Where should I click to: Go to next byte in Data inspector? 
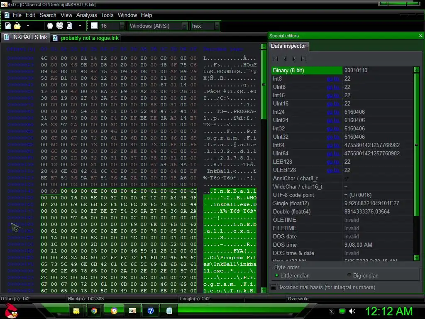pyautogui.click(x=294, y=58)
